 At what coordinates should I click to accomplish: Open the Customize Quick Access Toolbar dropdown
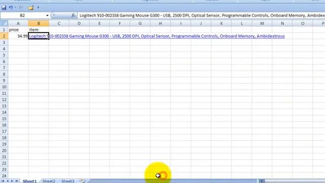38,8
